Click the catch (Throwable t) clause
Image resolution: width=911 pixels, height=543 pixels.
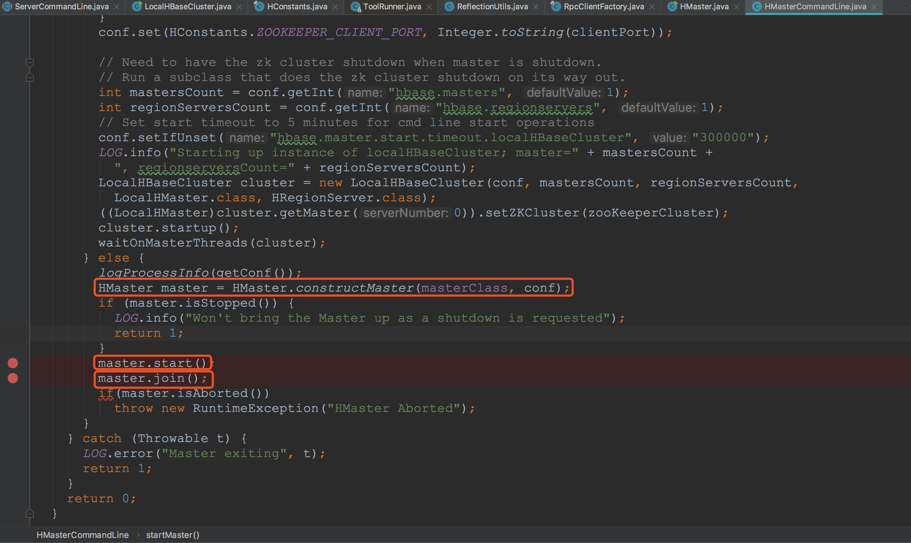click(x=156, y=438)
